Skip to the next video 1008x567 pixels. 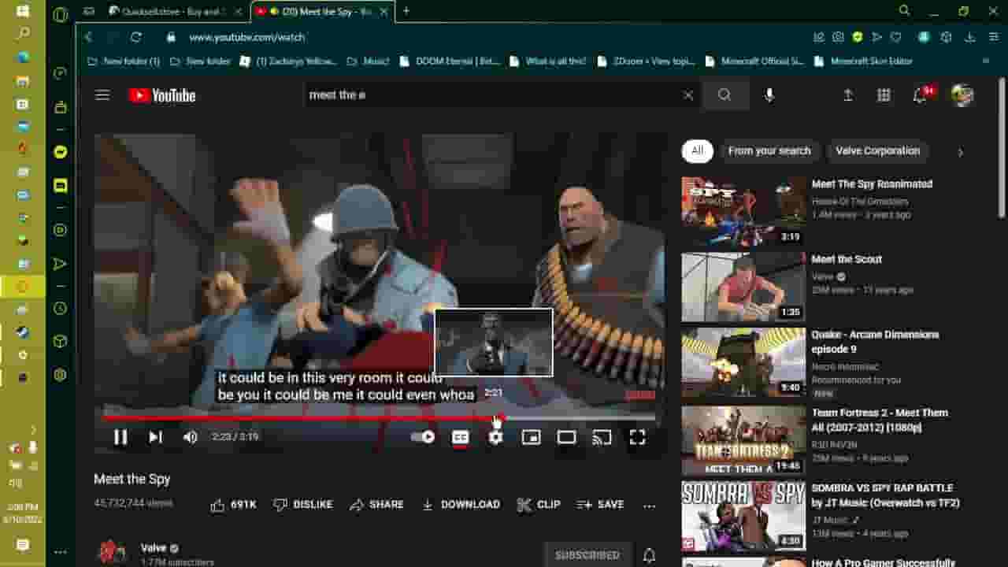tap(155, 437)
